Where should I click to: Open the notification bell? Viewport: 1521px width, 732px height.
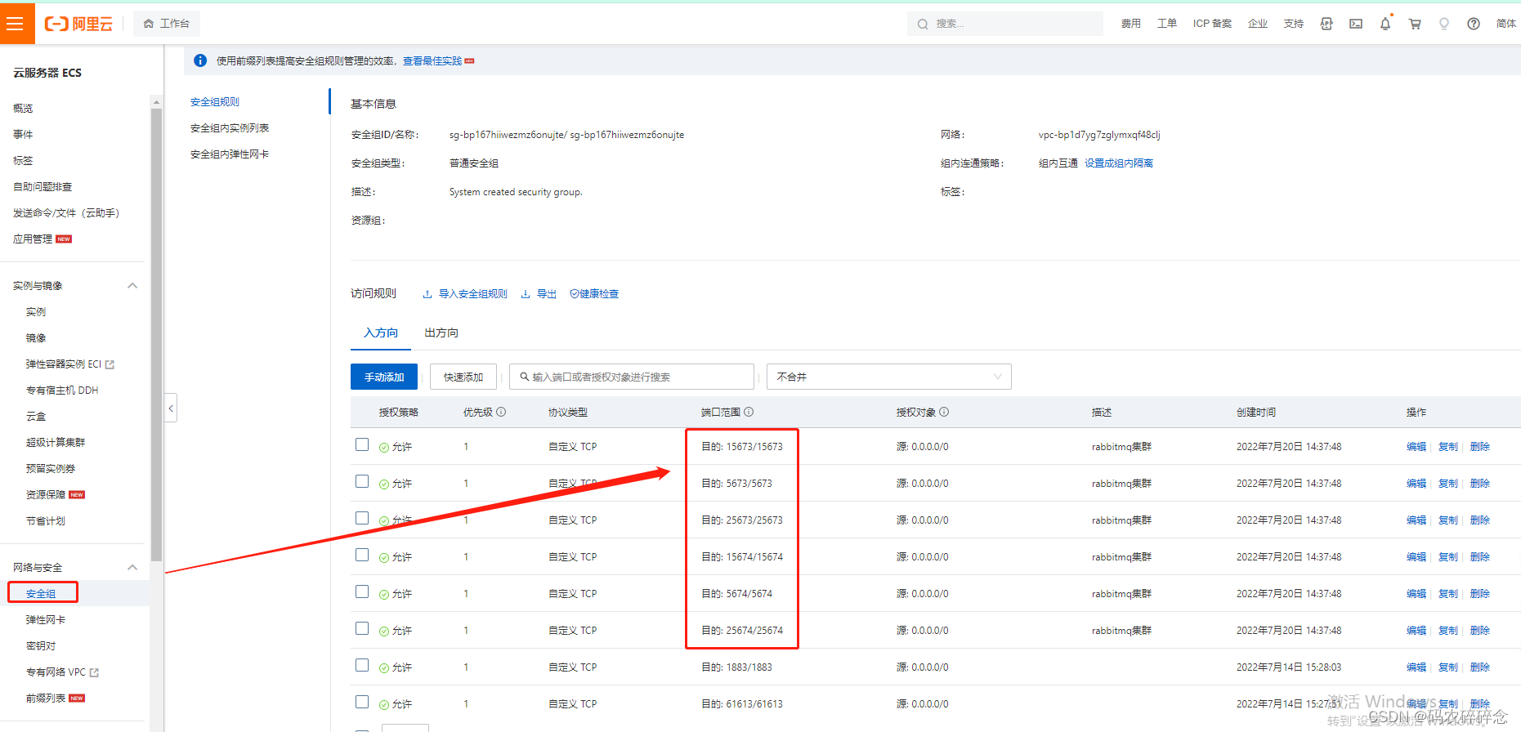pyautogui.click(x=1385, y=24)
